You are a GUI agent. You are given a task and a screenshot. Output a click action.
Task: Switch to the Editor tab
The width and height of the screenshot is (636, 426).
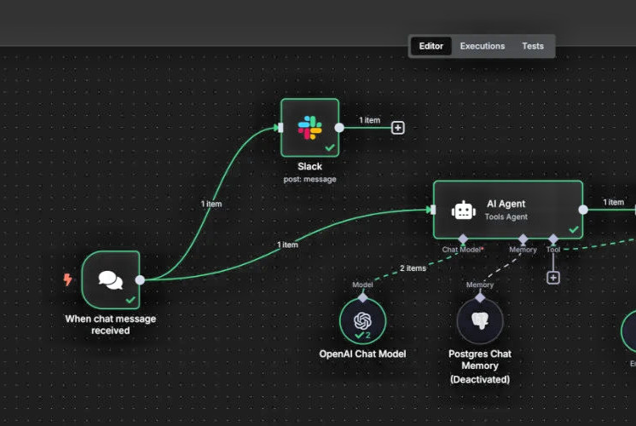click(431, 46)
